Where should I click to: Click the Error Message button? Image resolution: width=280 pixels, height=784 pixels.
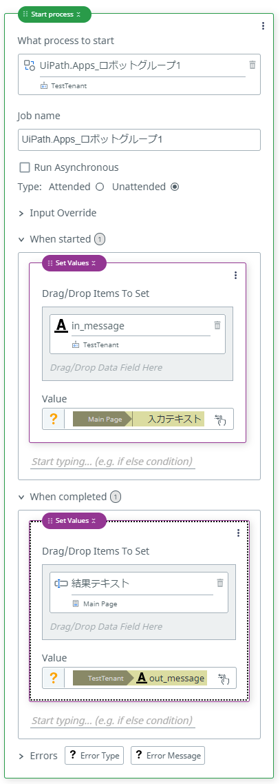tap(168, 756)
